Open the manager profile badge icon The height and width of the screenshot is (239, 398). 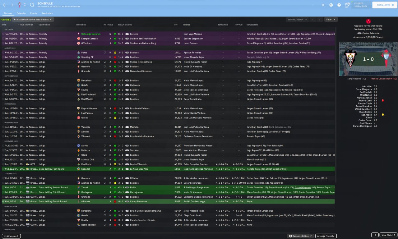(x=348, y=5)
